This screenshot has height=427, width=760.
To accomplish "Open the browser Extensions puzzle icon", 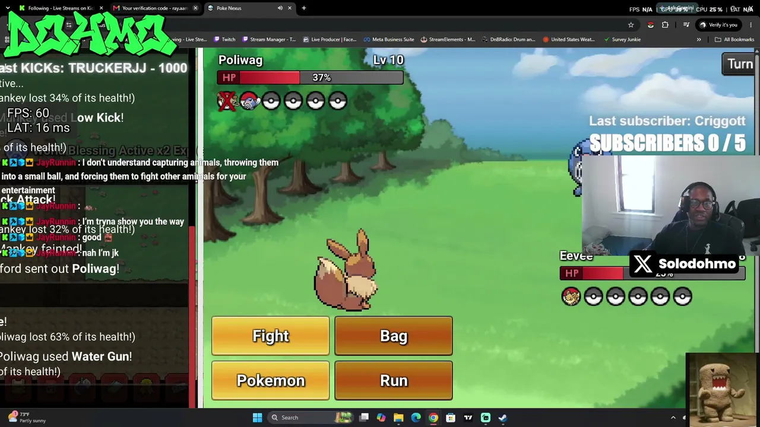I will pyautogui.click(x=665, y=25).
